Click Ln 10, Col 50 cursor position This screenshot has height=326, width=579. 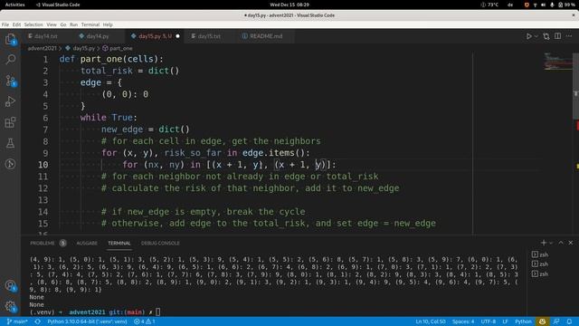431,321
